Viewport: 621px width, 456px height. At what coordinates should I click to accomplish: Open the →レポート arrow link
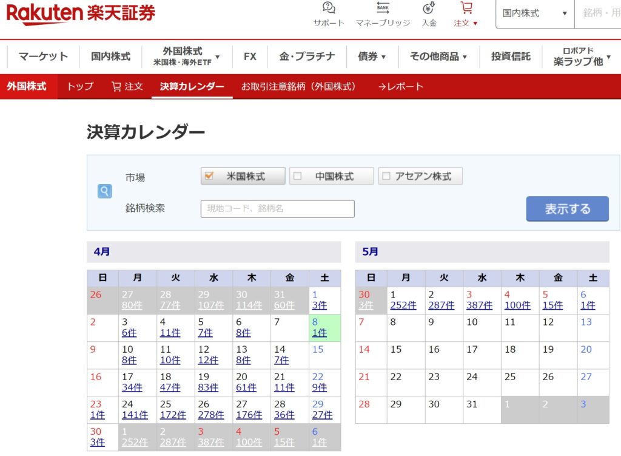click(x=400, y=86)
